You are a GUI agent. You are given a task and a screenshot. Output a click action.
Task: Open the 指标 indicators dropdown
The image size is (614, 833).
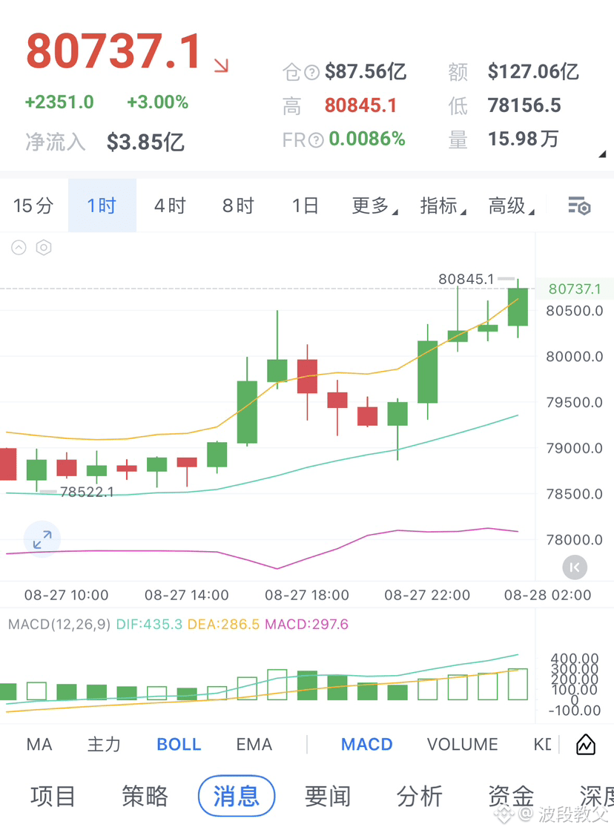click(x=443, y=205)
